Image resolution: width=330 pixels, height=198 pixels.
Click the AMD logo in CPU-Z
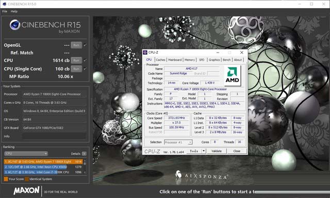[233, 75]
